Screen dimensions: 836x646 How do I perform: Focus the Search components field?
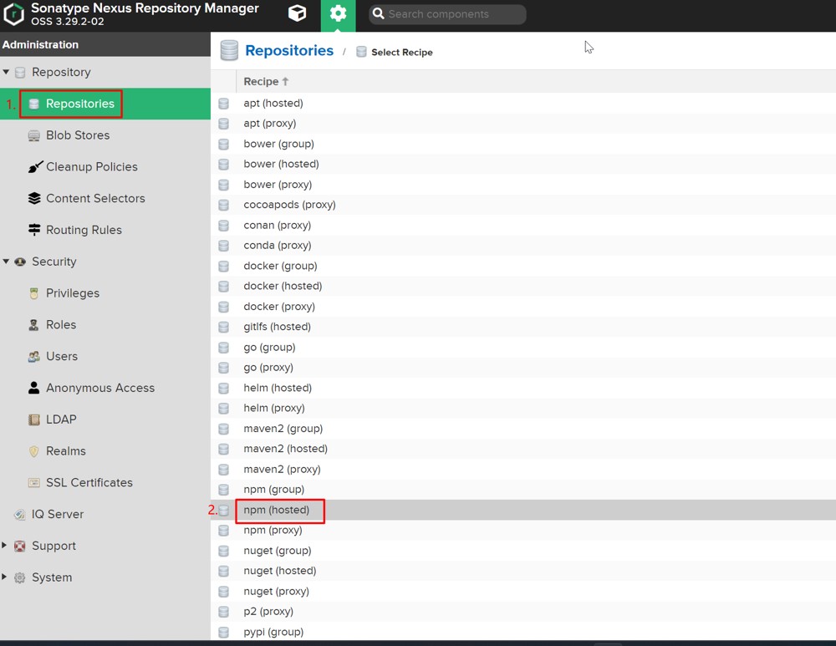click(447, 14)
